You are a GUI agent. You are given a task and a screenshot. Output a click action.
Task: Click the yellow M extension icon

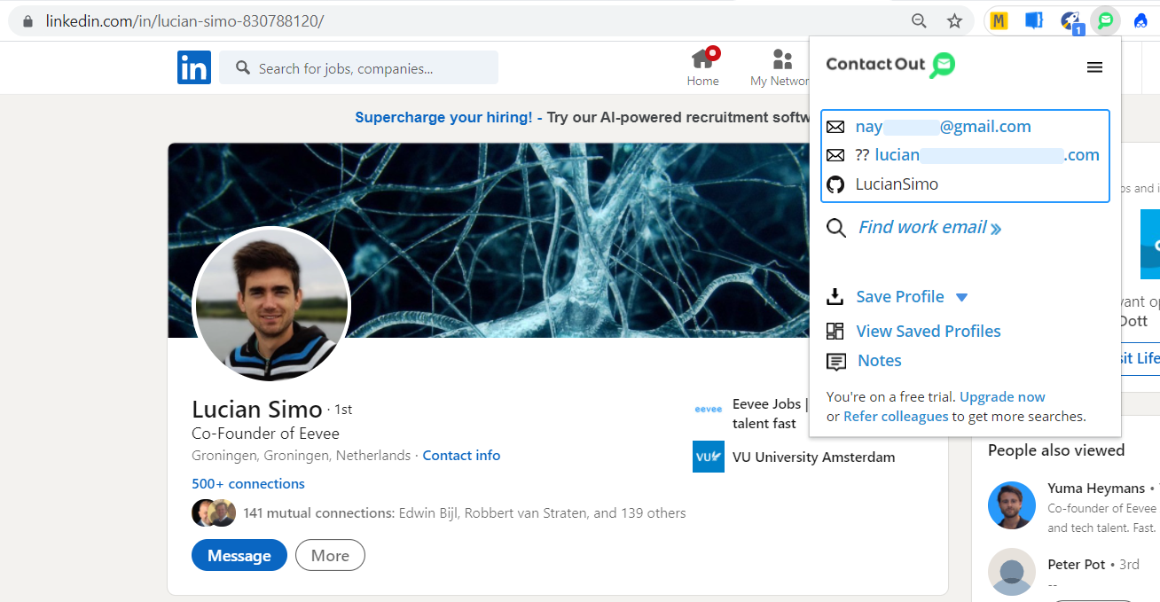(x=999, y=21)
